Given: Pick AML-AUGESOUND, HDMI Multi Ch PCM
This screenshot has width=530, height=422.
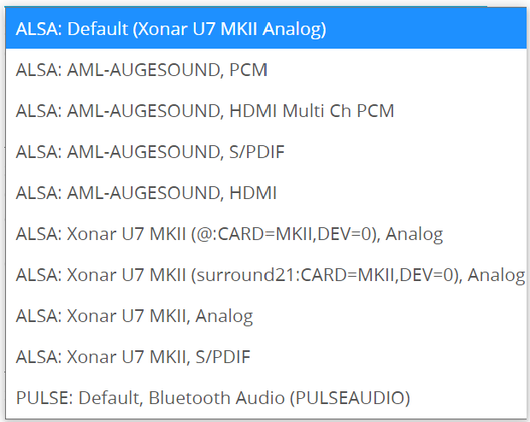Looking at the screenshot, I should (205, 111).
